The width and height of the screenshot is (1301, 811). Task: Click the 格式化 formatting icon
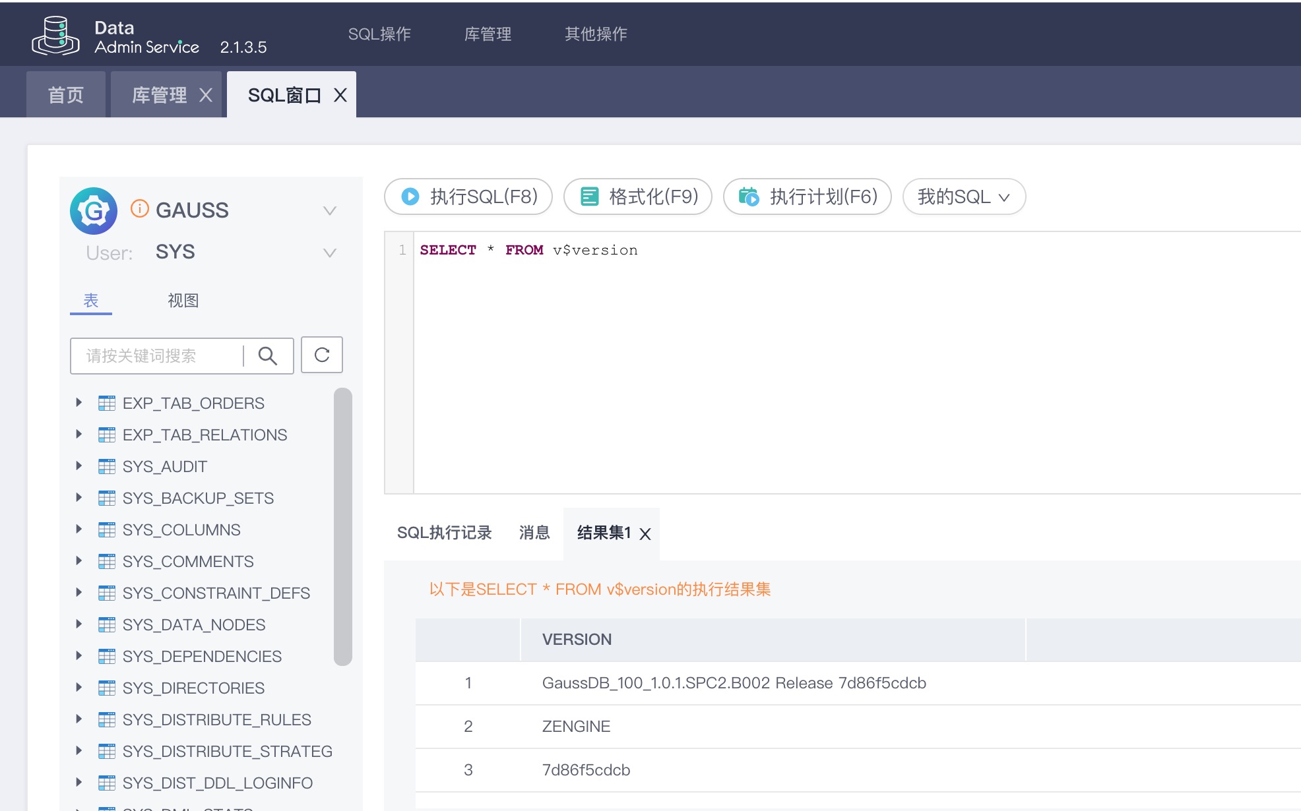(587, 196)
